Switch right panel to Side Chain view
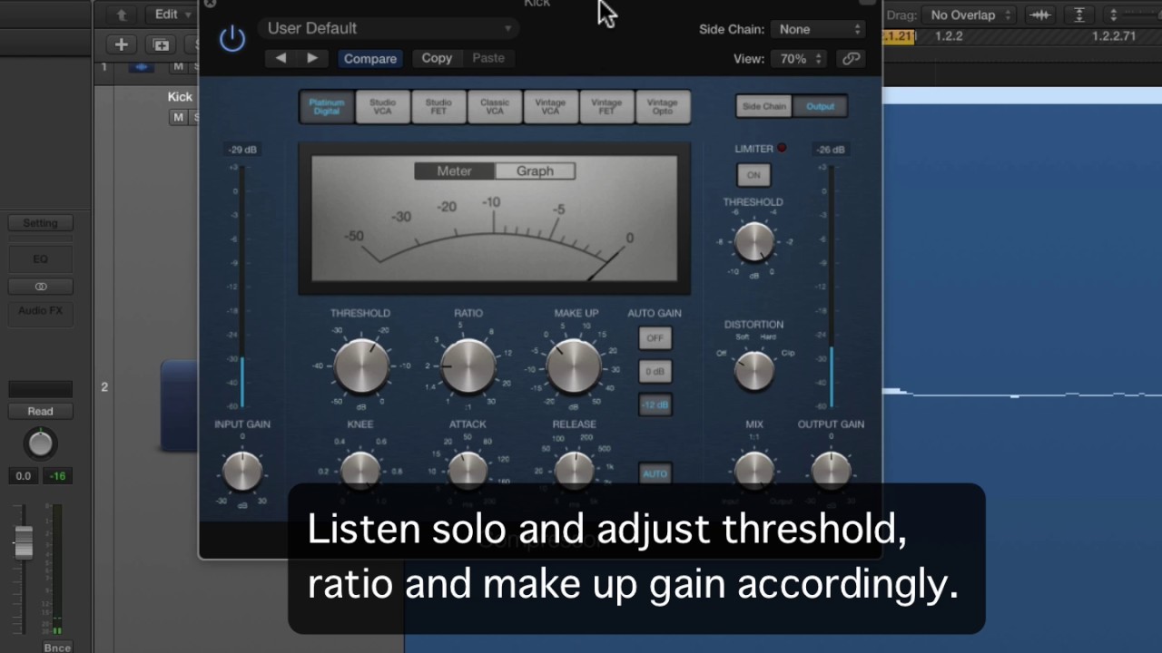 (x=764, y=106)
